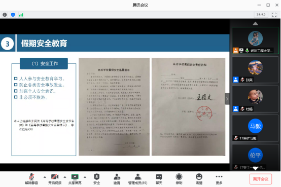Viewport: 281px width, 187px height.
Task: Click the red Leave Meeting button
Action: click(x=261, y=179)
